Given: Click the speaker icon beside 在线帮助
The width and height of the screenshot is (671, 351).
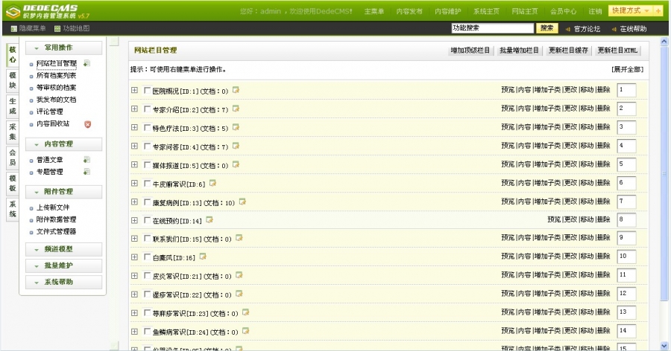Looking at the screenshot, I should [614, 29].
